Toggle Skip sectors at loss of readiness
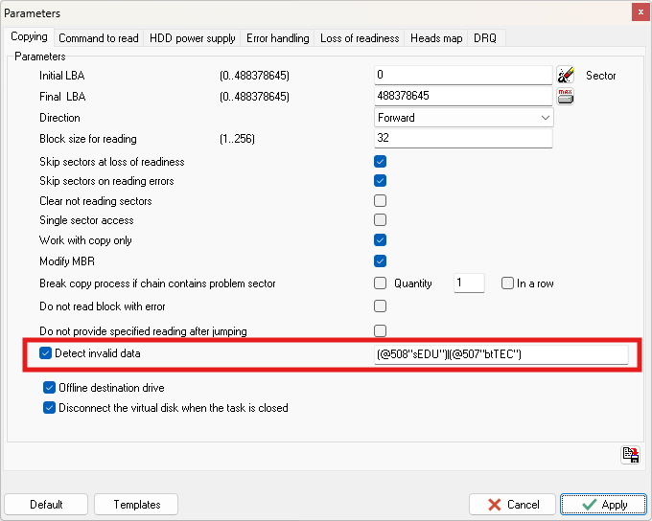Image resolution: width=652 pixels, height=521 pixels. pyautogui.click(x=380, y=162)
